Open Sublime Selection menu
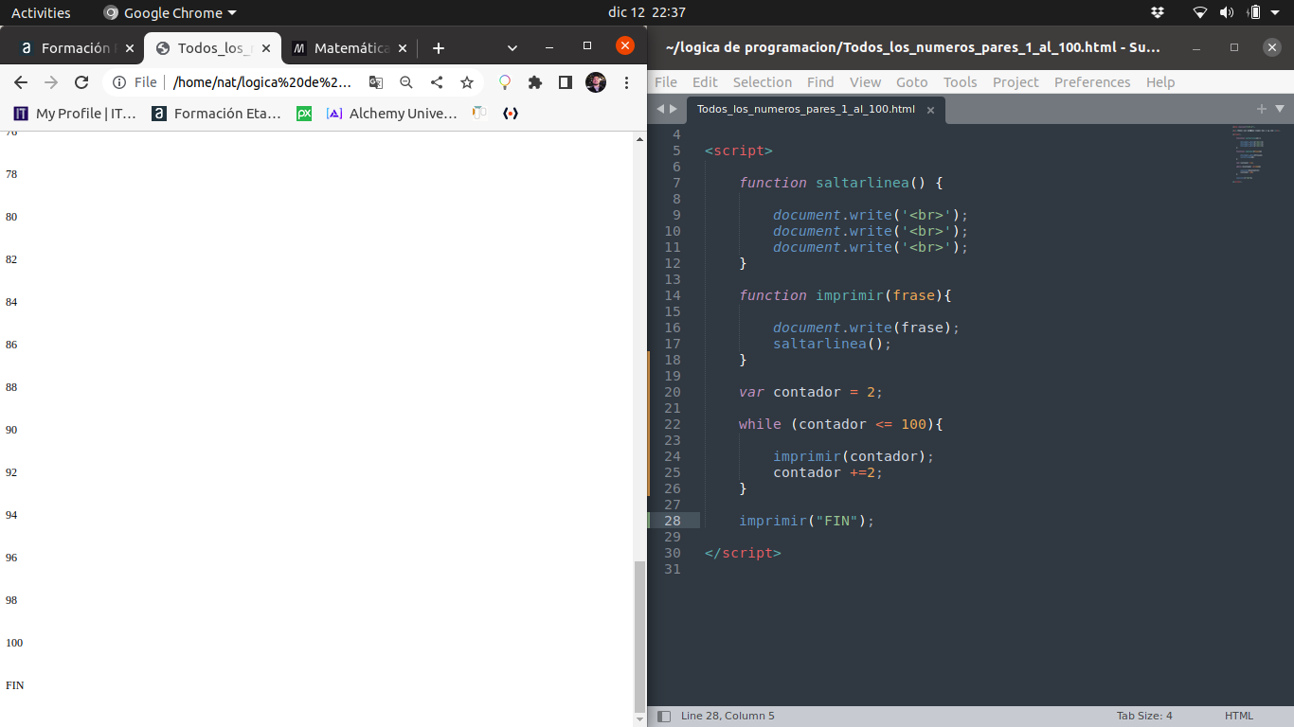 click(x=762, y=82)
